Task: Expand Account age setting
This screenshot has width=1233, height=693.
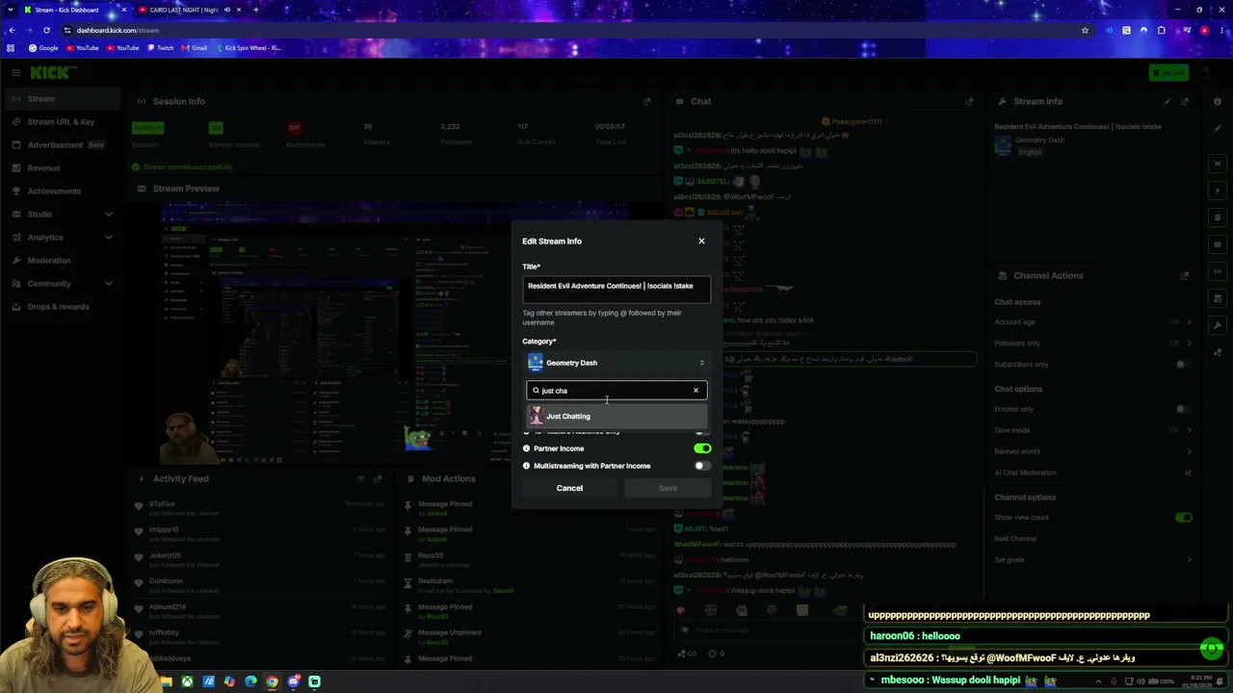Action: (x=1189, y=322)
